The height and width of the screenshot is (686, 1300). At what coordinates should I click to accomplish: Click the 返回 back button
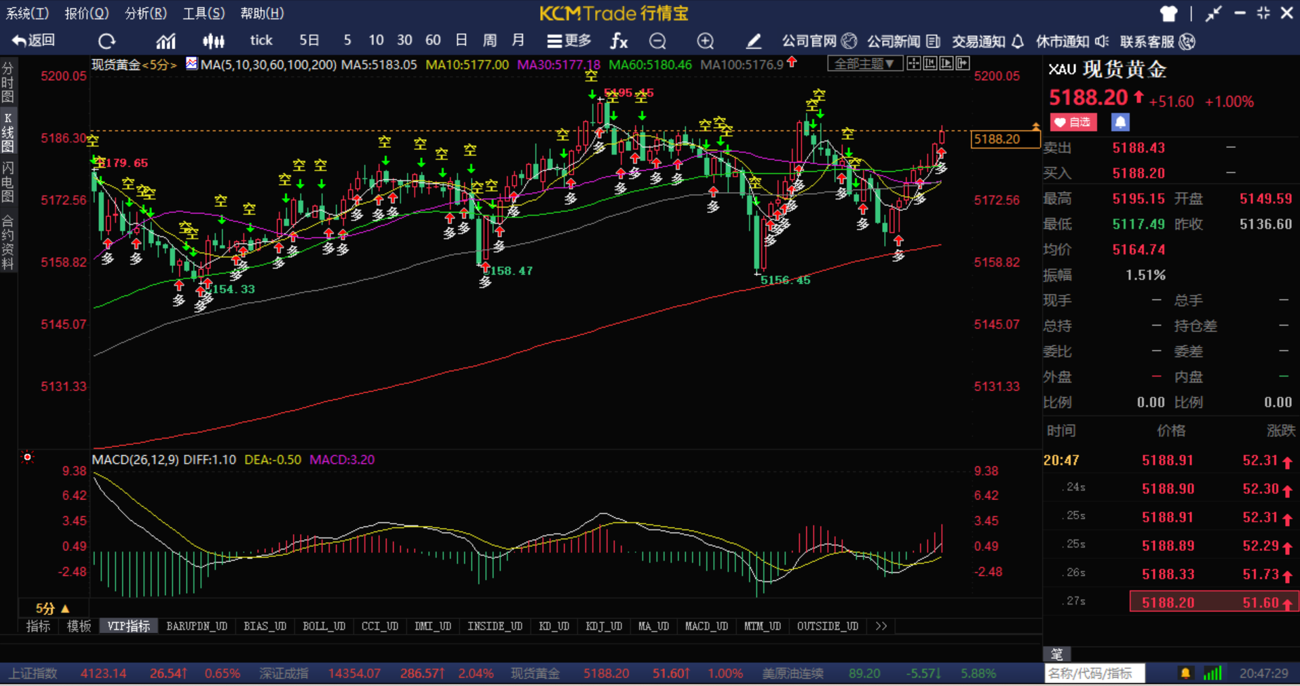tap(33, 41)
